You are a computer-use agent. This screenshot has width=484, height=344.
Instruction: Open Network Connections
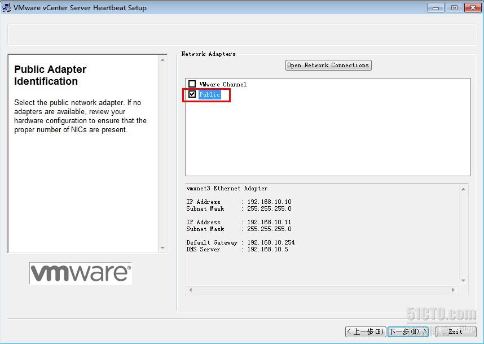pyautogui.click(x=328, y=65)
